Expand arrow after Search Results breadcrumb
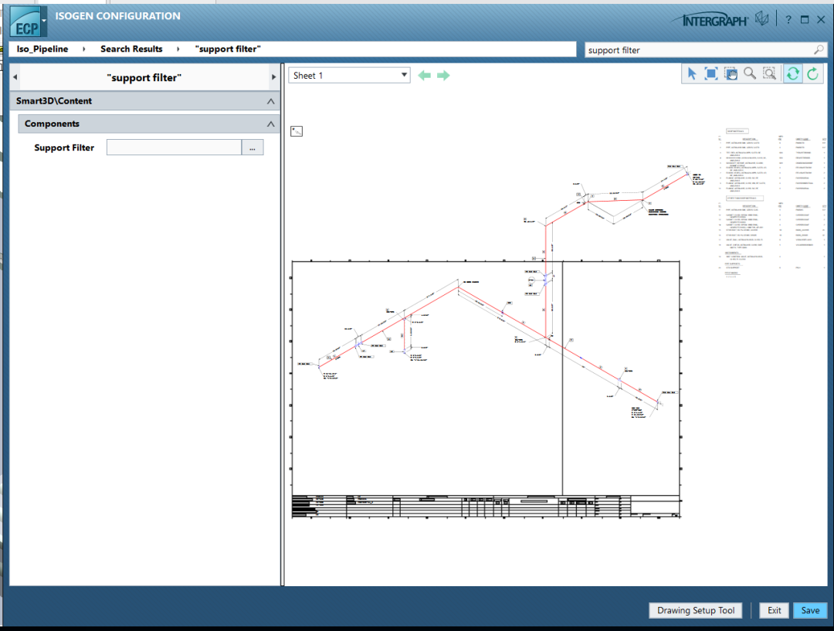 (x=178, y=49)
